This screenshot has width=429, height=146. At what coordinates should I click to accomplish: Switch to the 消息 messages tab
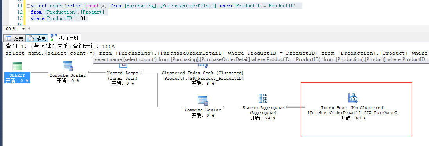click(38, 39)
